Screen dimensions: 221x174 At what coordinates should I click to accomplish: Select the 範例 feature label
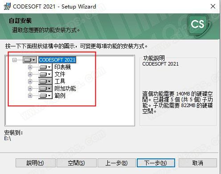click(x=60, y=95)
